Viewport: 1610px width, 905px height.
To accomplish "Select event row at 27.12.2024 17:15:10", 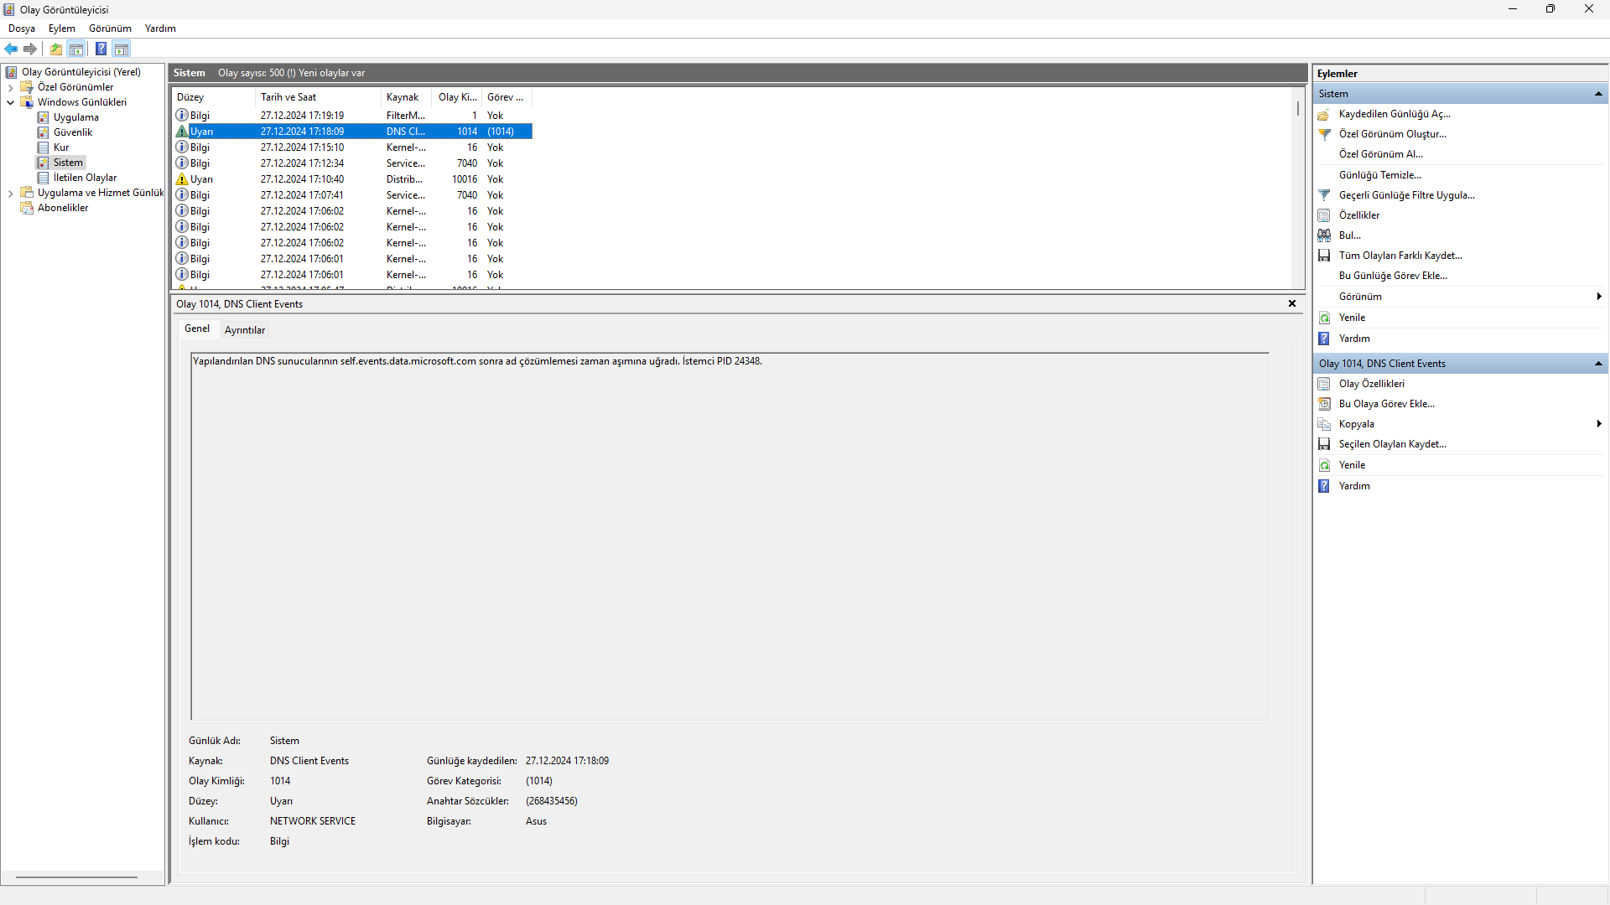I will click(x=352, y=147).
